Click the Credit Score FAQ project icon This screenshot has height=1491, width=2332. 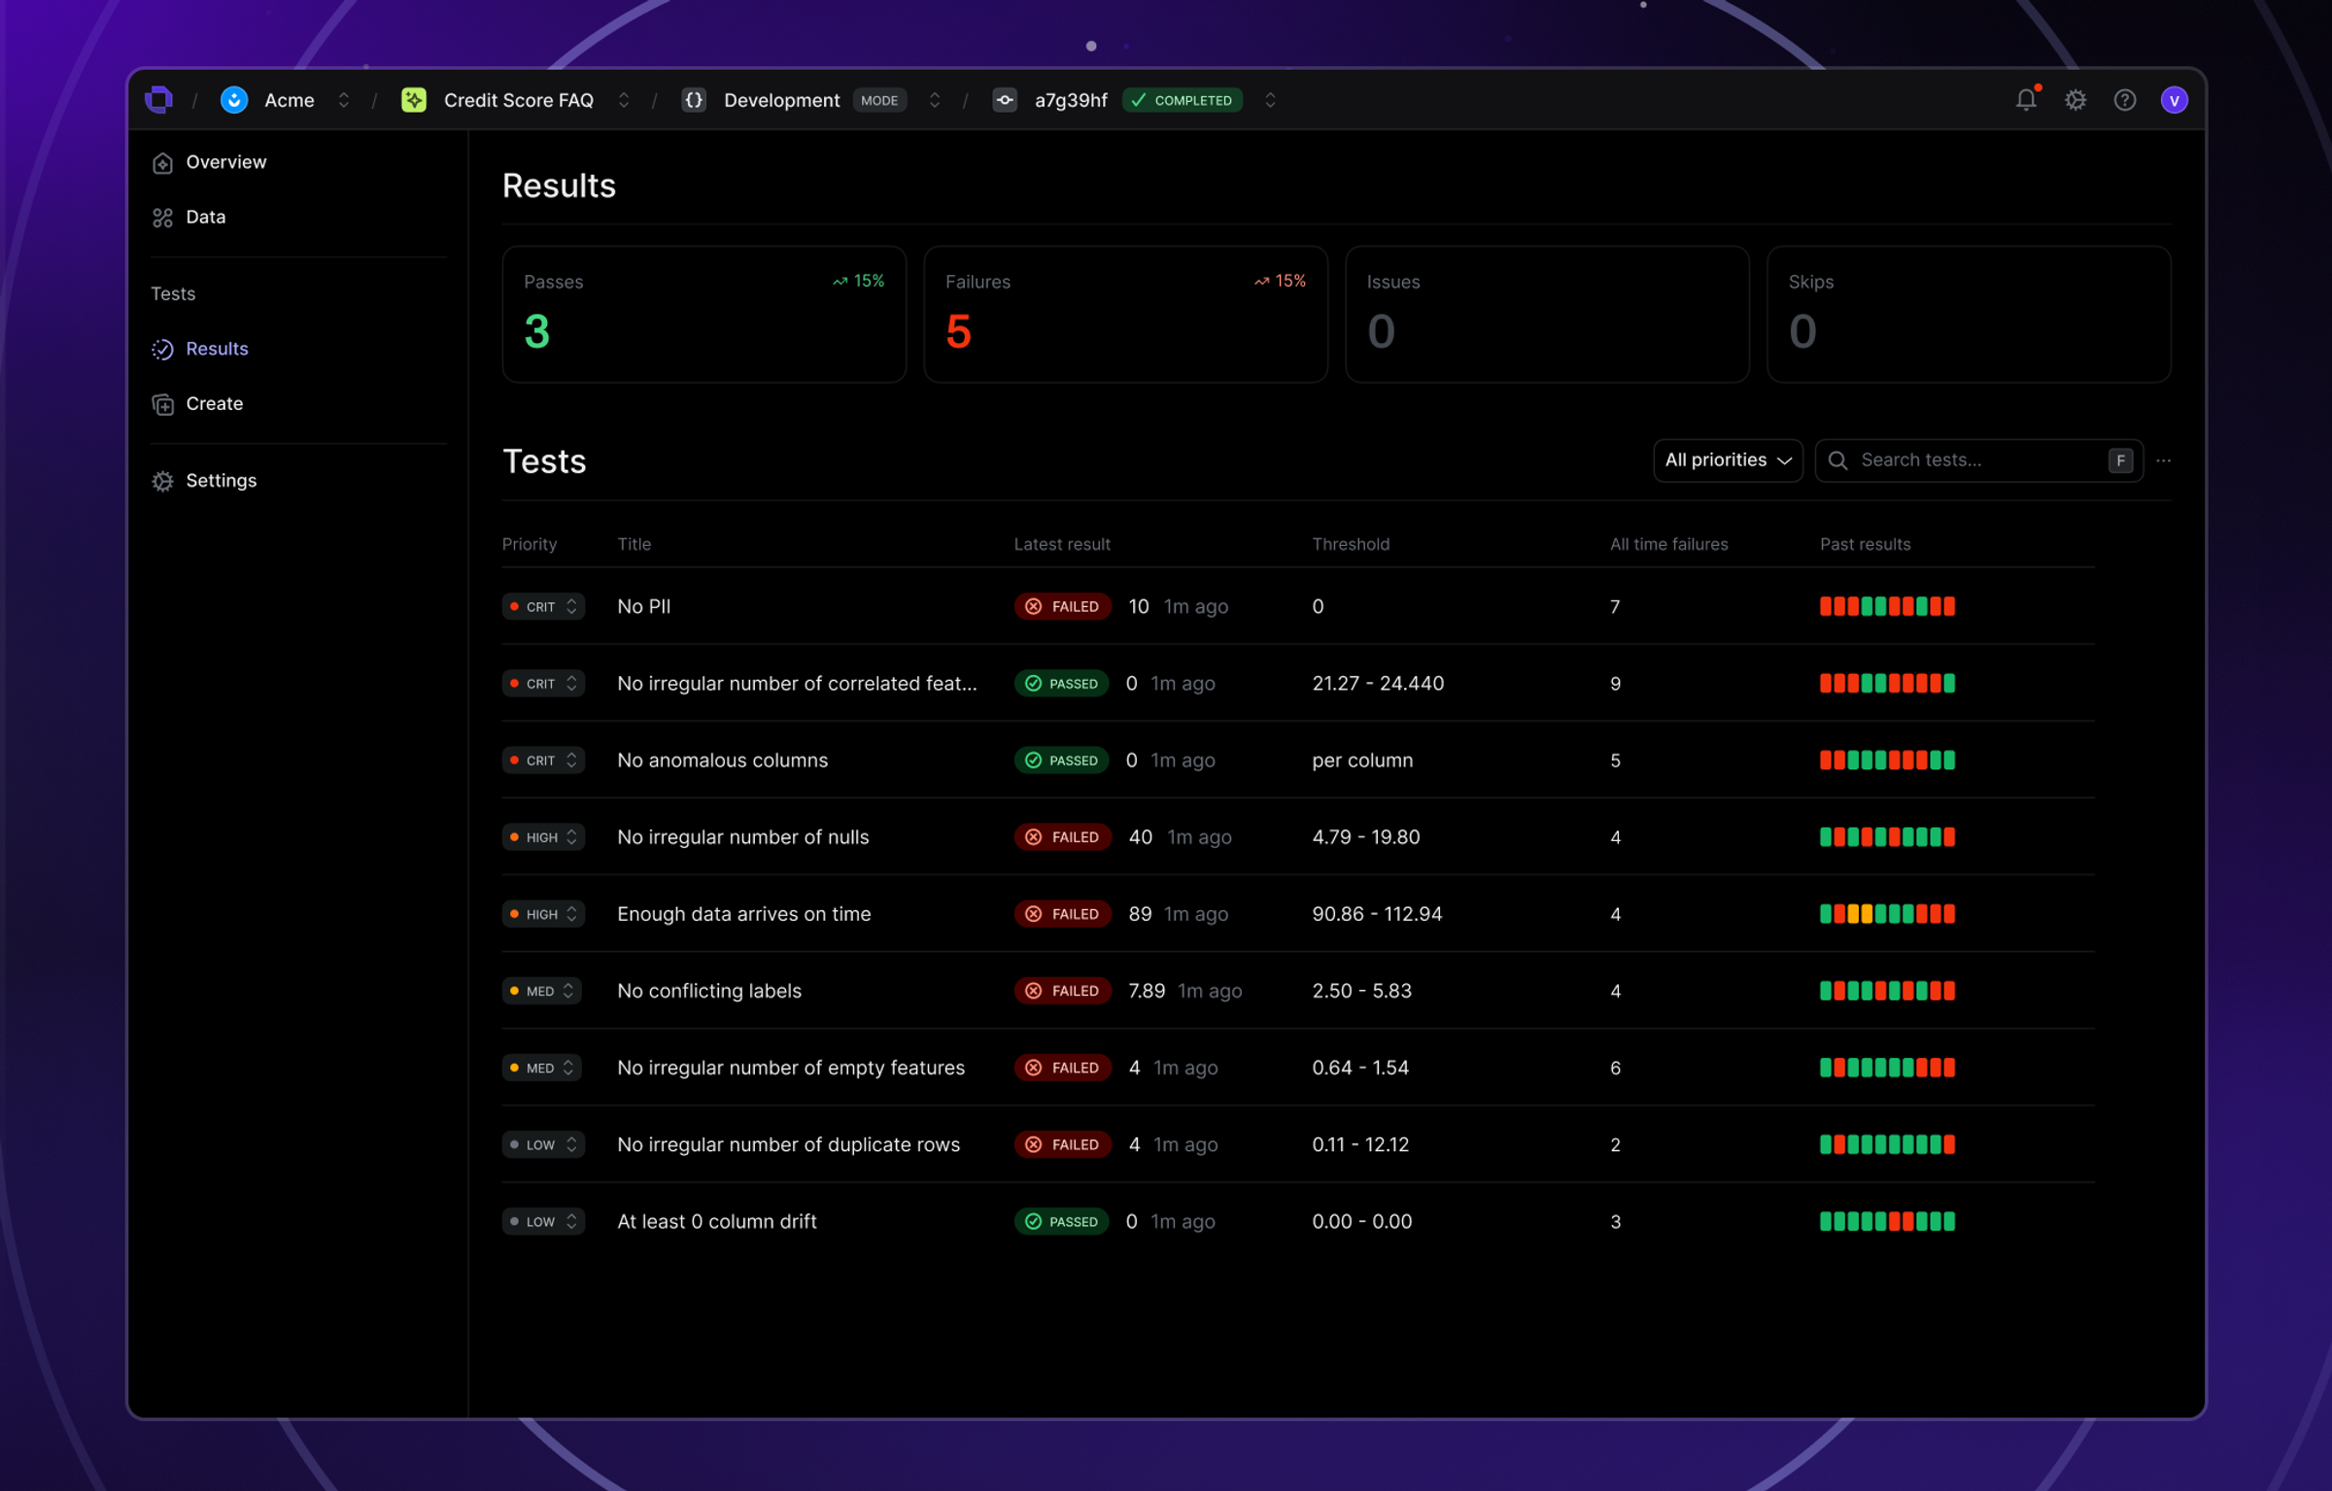[414, 100]
